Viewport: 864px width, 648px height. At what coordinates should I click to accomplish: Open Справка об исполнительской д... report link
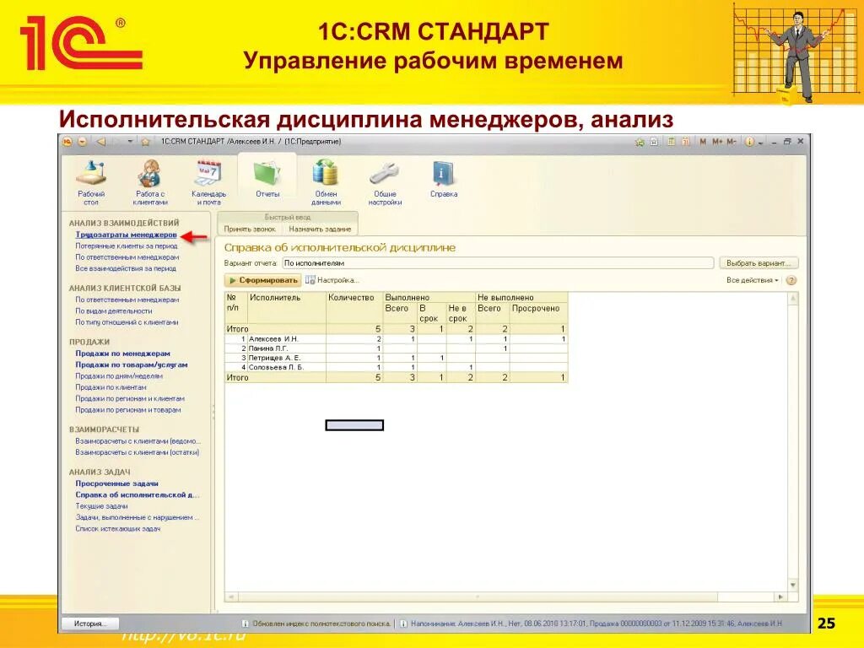click(138, 494)
